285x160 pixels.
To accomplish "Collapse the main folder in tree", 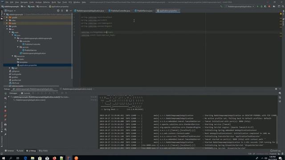I will [x=10, y=32].
